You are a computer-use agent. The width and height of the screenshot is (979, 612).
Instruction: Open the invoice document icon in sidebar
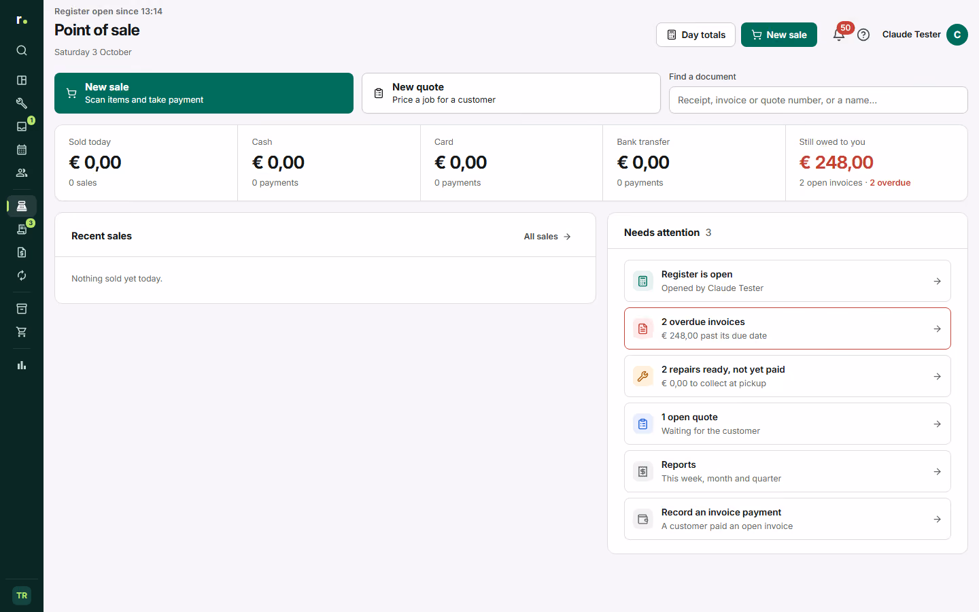tap(22, 252)
